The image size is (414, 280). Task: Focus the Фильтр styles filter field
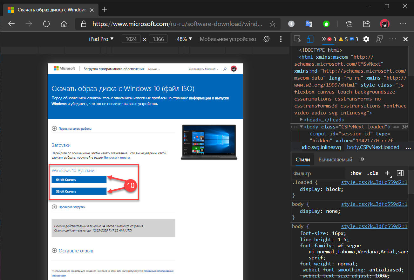pyautogui.click(x=318, y=173)
